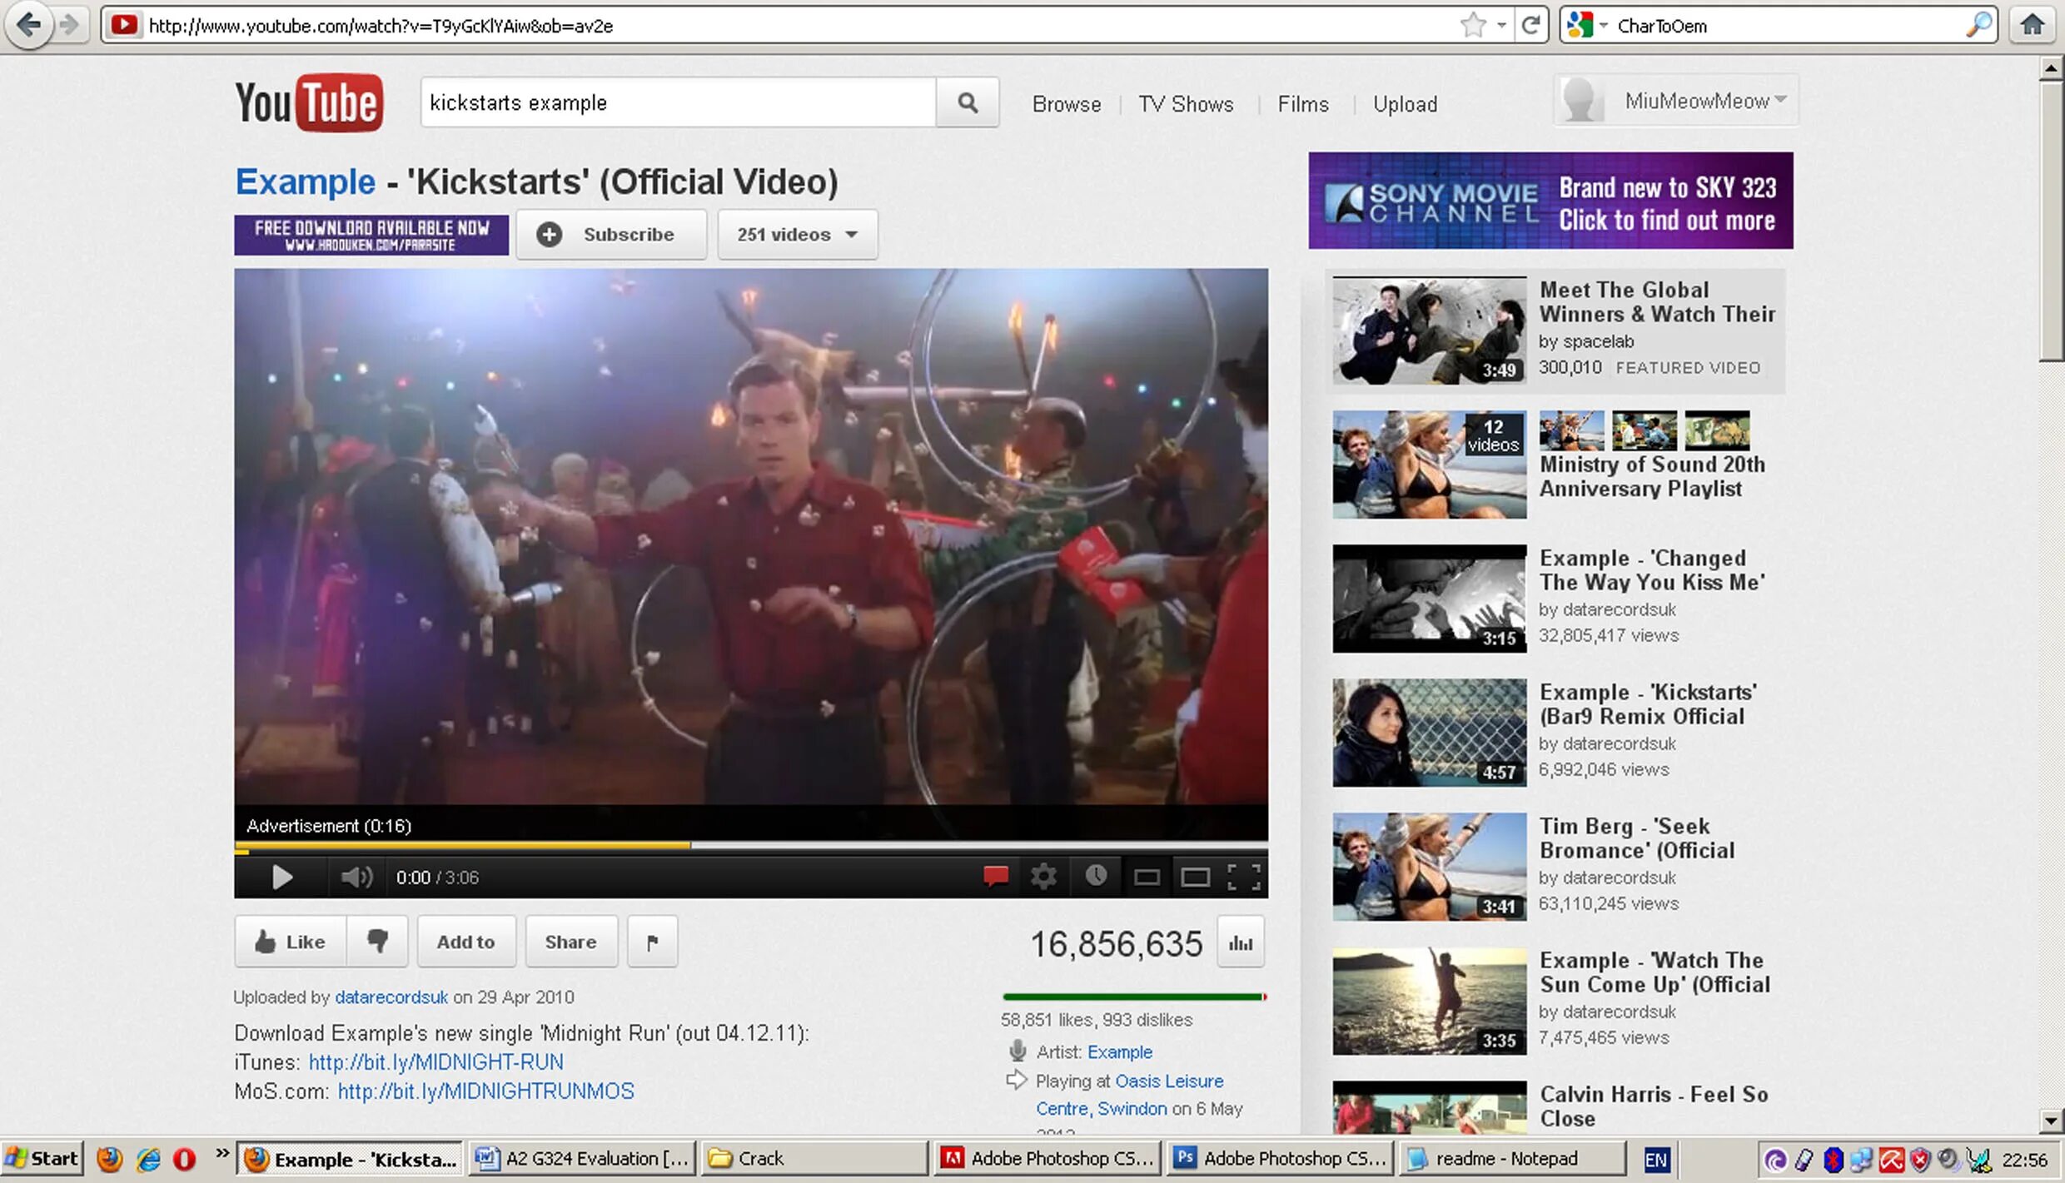Flag the video with the flag icon
2065x1183 pixels.
(652, 942)
